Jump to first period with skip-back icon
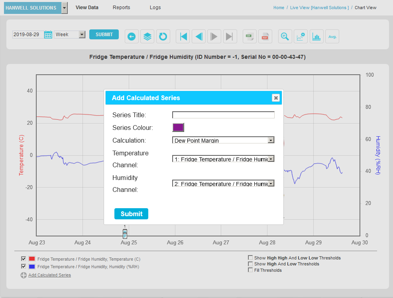Image resolution: width=393 pixels, height=298 pixels. (183, 37)
